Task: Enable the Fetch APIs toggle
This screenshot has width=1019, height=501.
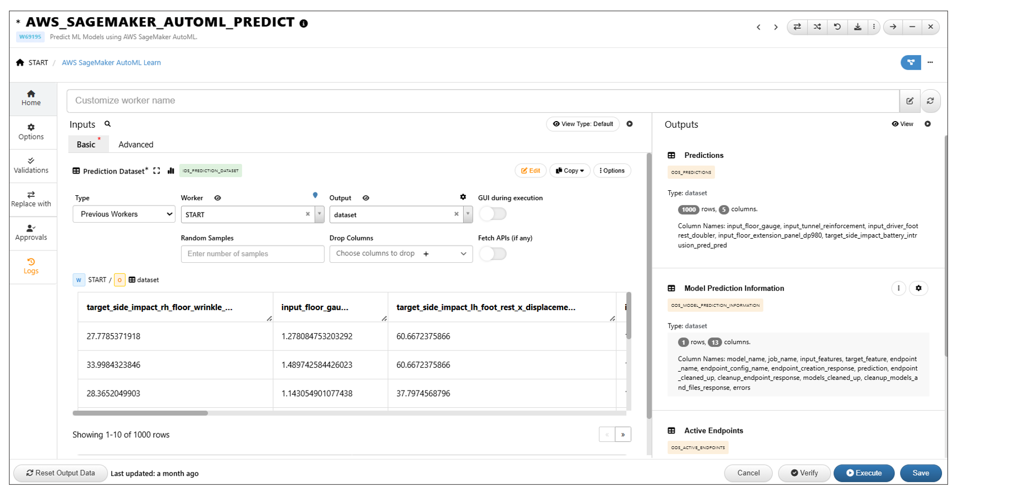Action: 493,254
